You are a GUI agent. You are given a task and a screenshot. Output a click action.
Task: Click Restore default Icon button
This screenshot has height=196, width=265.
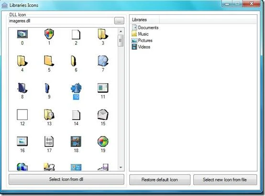(160, 180)
